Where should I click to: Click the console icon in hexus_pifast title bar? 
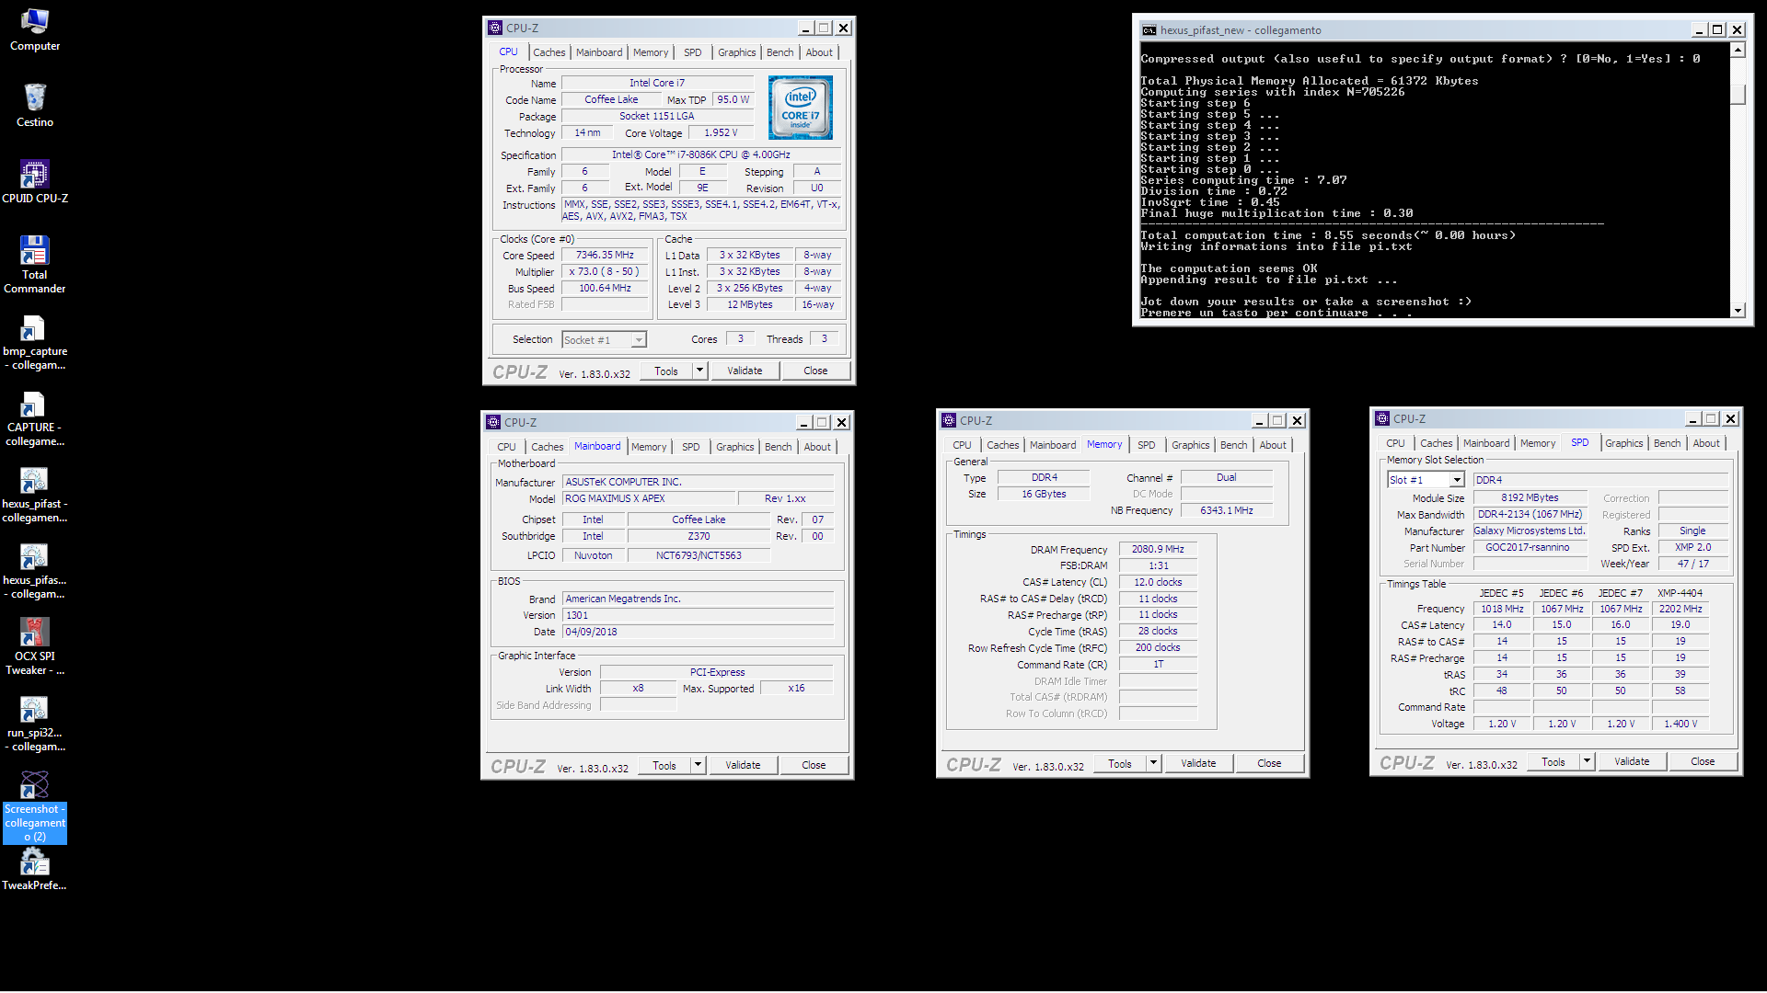coord(1149,30)
